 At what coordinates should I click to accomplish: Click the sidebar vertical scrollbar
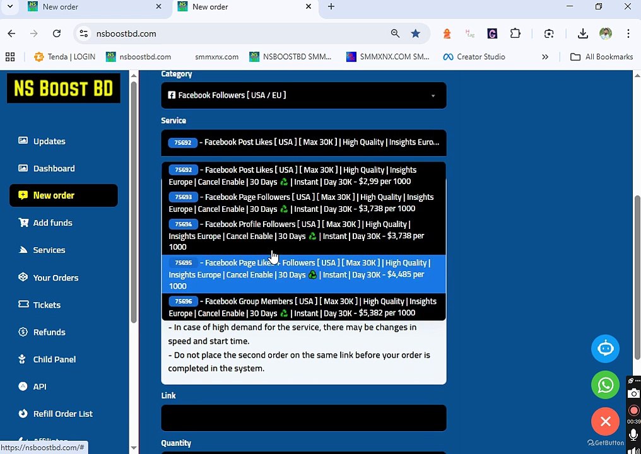click(x=133, y=202)
